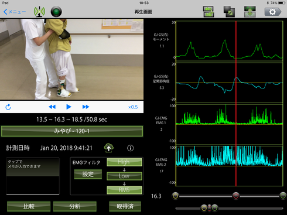Toggle the High EMG filter
The width and height of the screenshot is (287, 215).
124,162
